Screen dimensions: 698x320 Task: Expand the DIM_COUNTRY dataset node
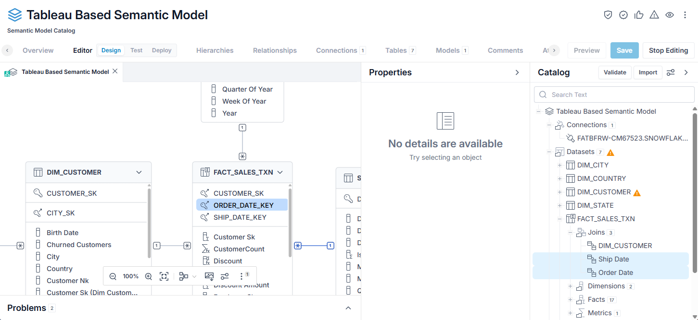click(x=559, y=178)
